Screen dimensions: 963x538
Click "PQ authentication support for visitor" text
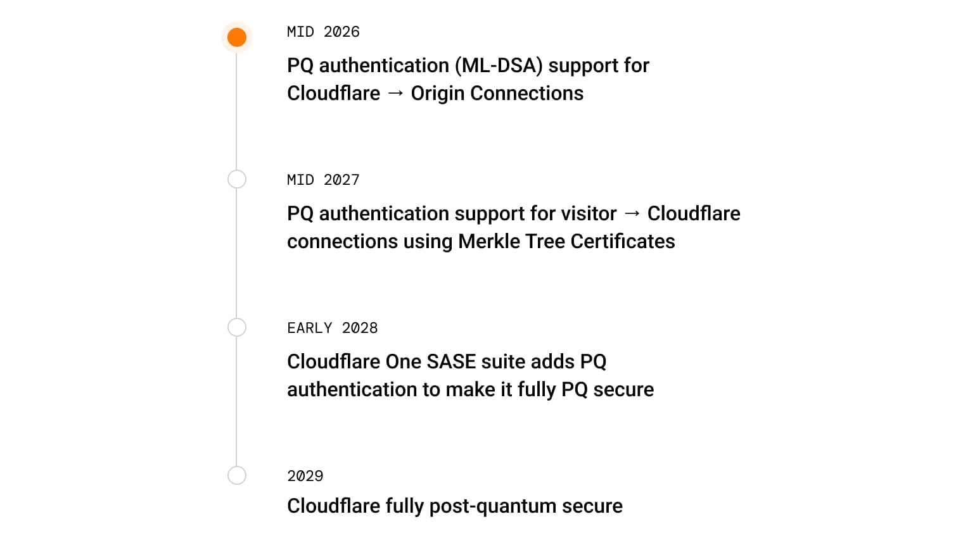[x=451, y=214]
